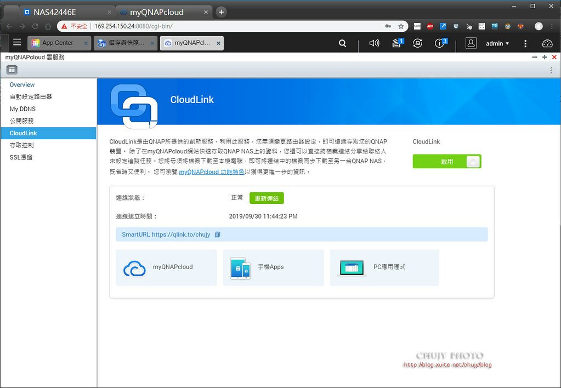This screenshot has width=561, height=388.
Task: Open the dashboard gauge icon
Action: click(547, 43)
